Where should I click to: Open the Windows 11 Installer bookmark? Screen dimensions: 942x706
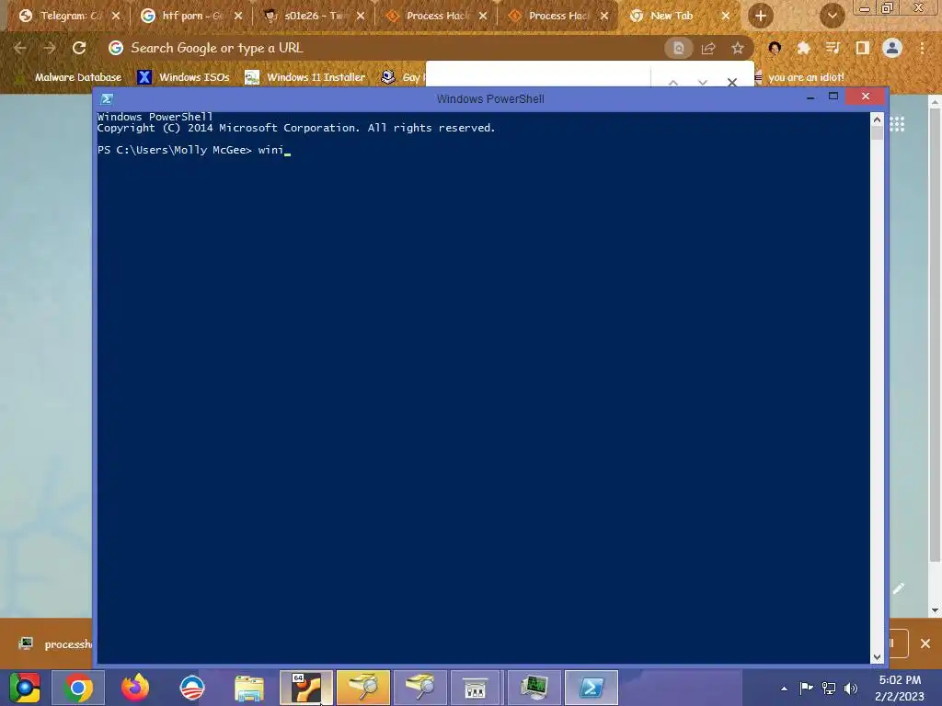tap(305, 77)
